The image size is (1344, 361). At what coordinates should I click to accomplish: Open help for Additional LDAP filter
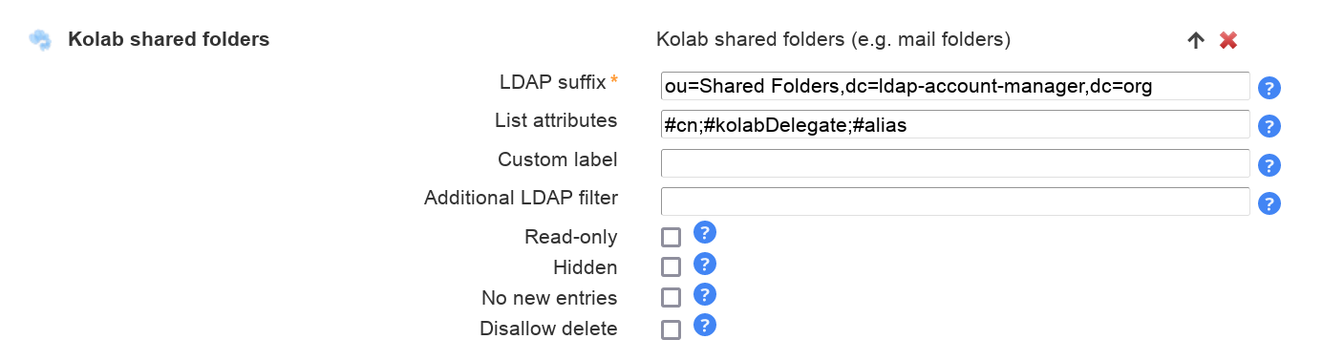pyautogui.click(x=1269, y=203)
